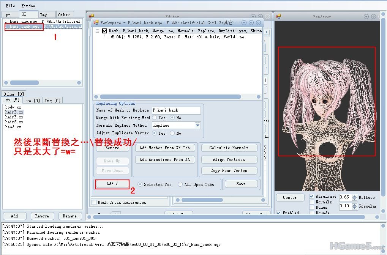387x255 pixels.
Task: Open the Other [0] tab
Action: [14, 94]
